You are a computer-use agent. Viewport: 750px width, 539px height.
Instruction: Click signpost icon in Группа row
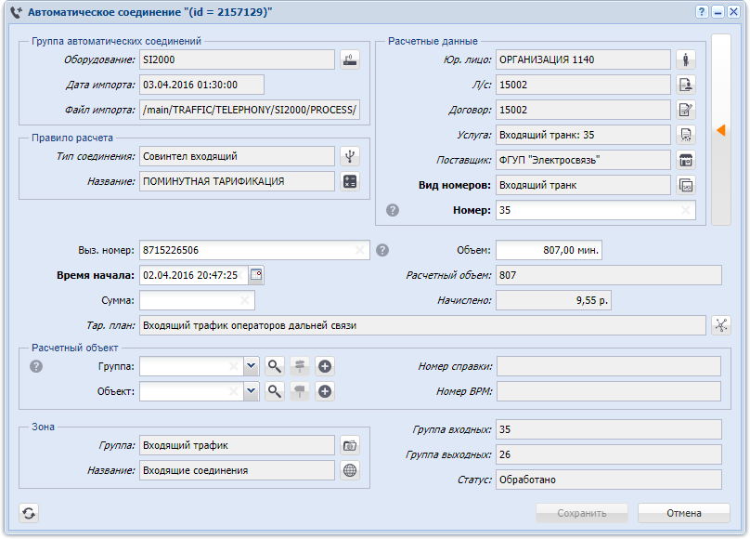(x=300, y=367)
